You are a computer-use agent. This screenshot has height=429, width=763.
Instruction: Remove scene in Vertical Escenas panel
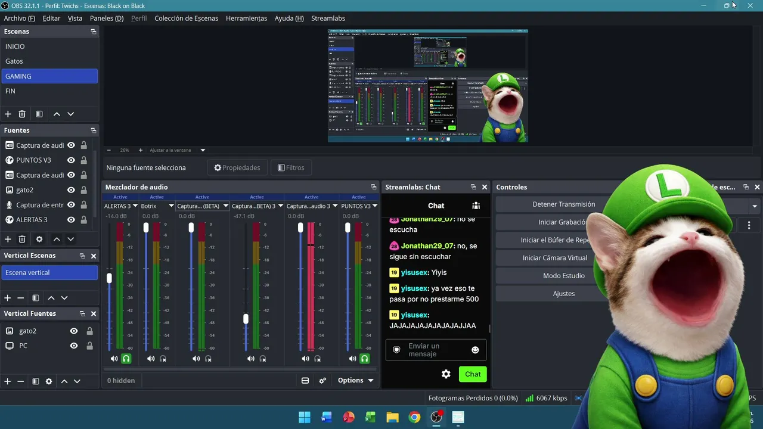point(21,297)
